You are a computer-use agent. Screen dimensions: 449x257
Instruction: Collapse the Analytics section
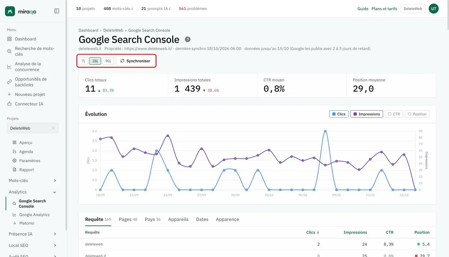click(33, 192)
